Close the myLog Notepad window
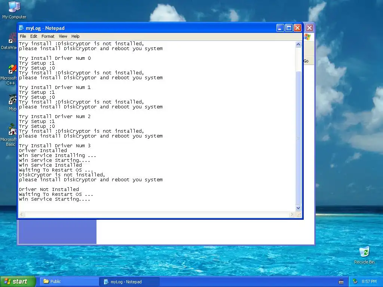The width and height of the screenshot is (383, 287). tap(297, 28)
